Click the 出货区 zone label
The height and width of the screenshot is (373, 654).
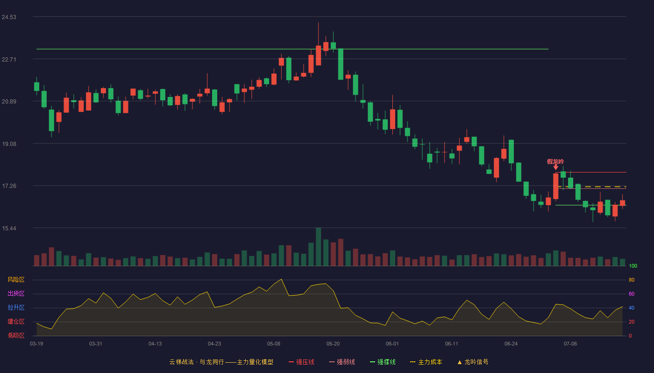tap(16, 294)
